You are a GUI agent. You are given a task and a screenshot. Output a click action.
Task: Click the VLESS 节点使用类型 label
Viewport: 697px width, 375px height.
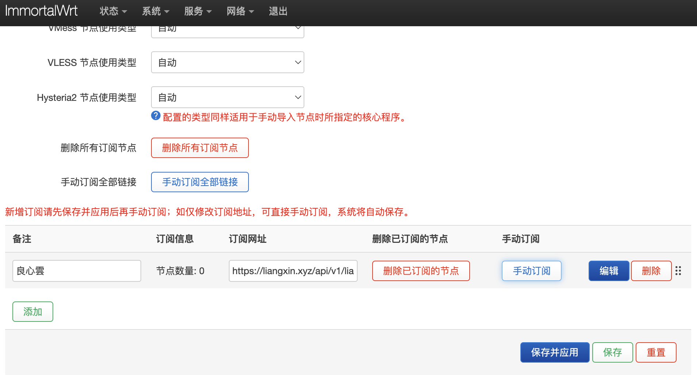click(92, 63)
